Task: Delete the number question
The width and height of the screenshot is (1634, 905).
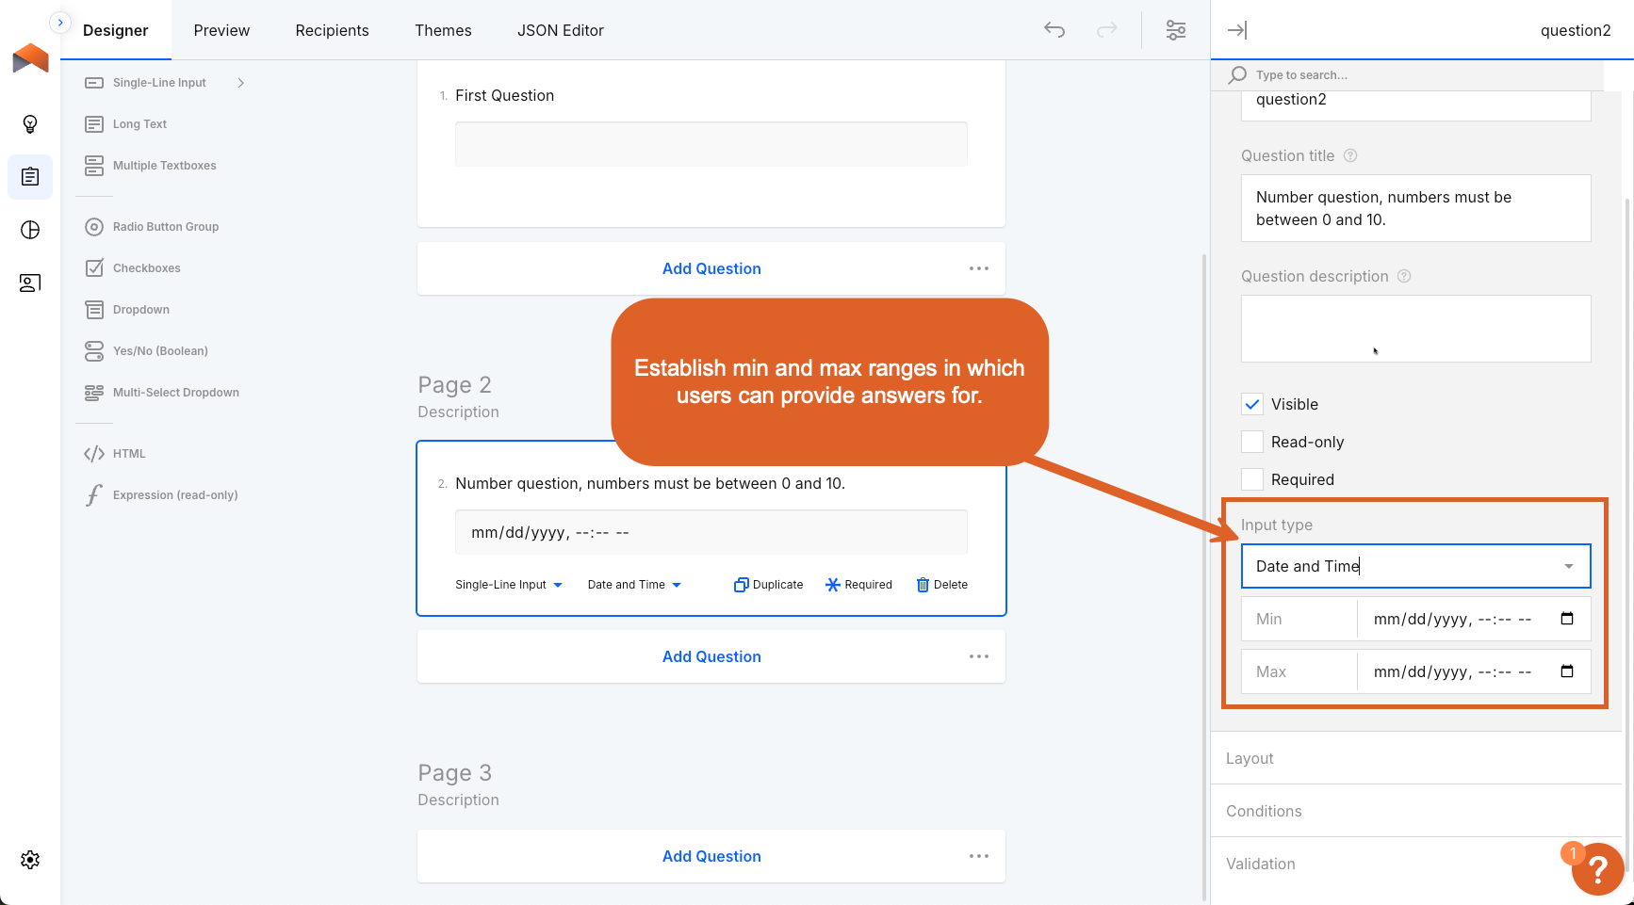Action: [x=941, y=585]
